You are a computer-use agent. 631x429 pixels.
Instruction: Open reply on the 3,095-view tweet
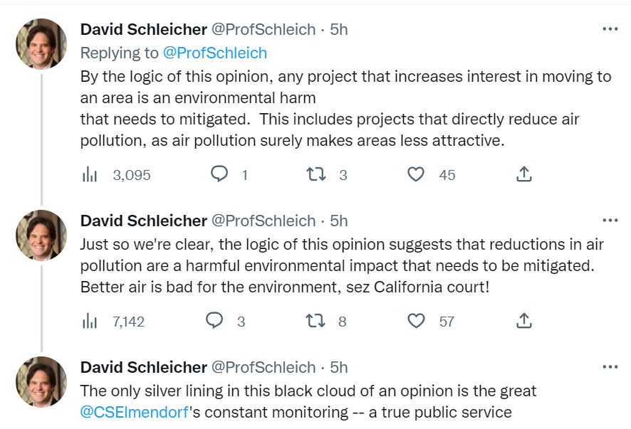pos(220,174)
